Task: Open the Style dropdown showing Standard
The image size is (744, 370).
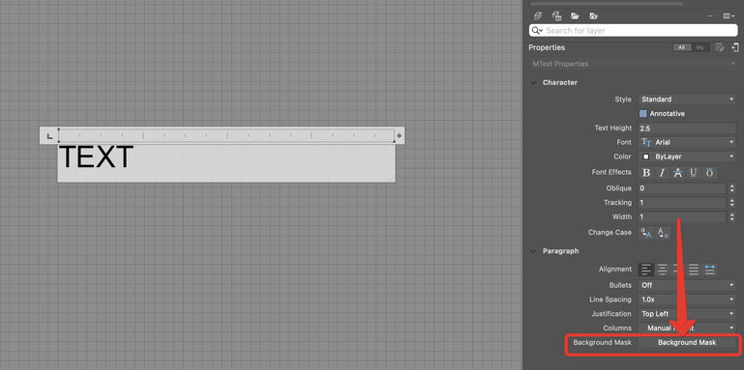Action: [687, 100]
